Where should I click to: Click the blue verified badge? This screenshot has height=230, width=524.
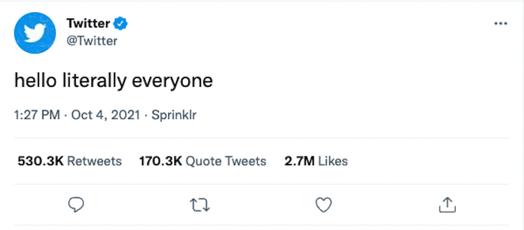pyautogui.click(x=120, y=24)
